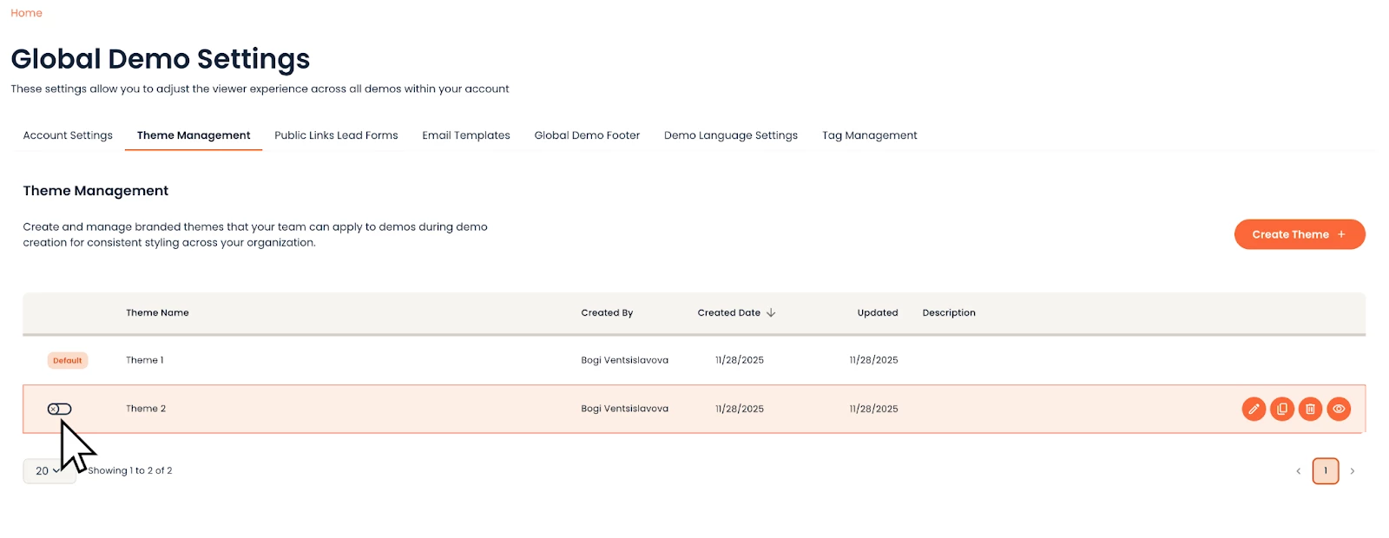This screenshot has height=538, width=1389.
Task: Go to the previous page arrow
Action: point(1299,471)
